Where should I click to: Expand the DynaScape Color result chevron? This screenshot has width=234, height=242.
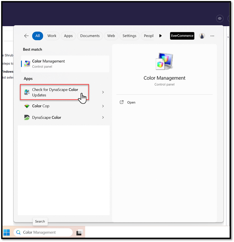(103, 117)
